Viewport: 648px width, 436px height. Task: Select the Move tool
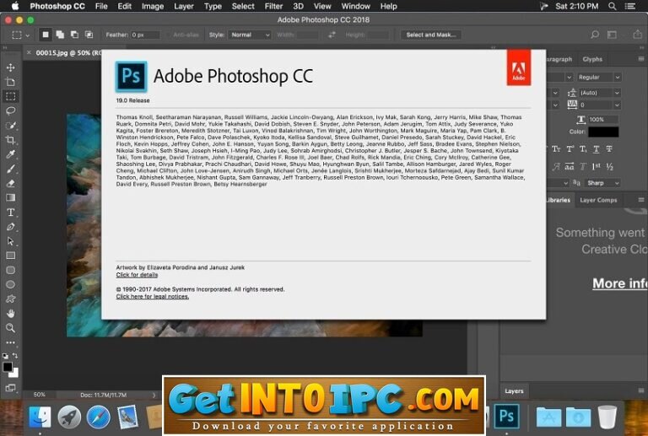[x=11, y=67]
